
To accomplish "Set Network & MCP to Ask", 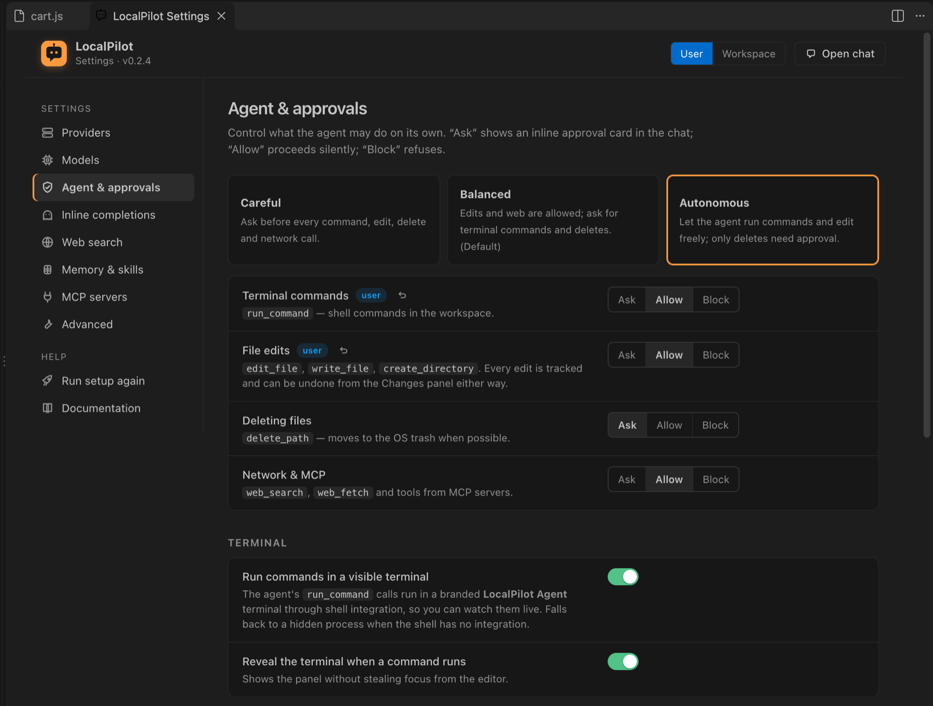I will (627, 479).
